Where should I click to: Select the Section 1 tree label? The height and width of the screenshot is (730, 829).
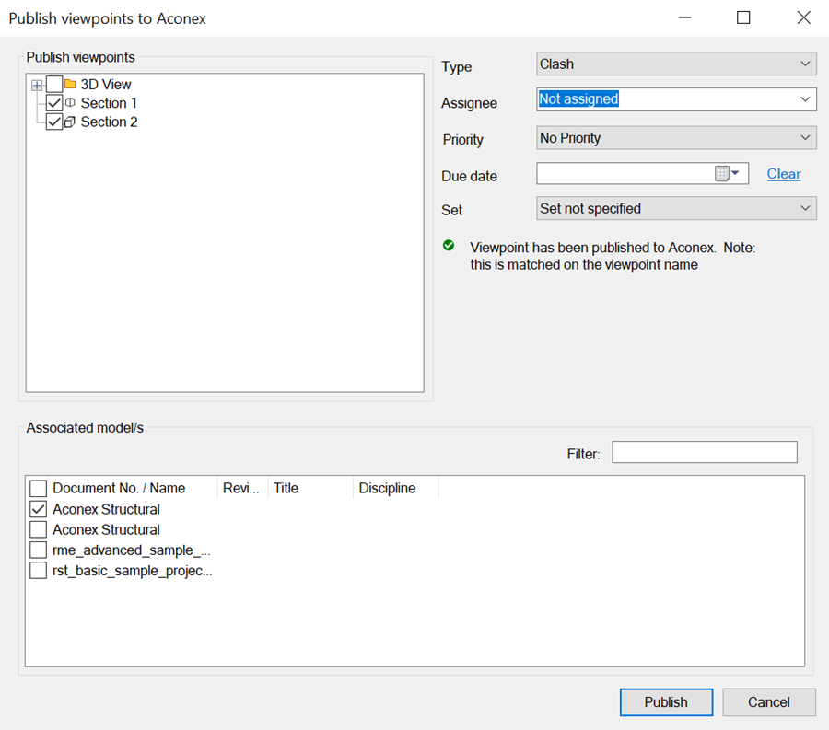(109, 103)
